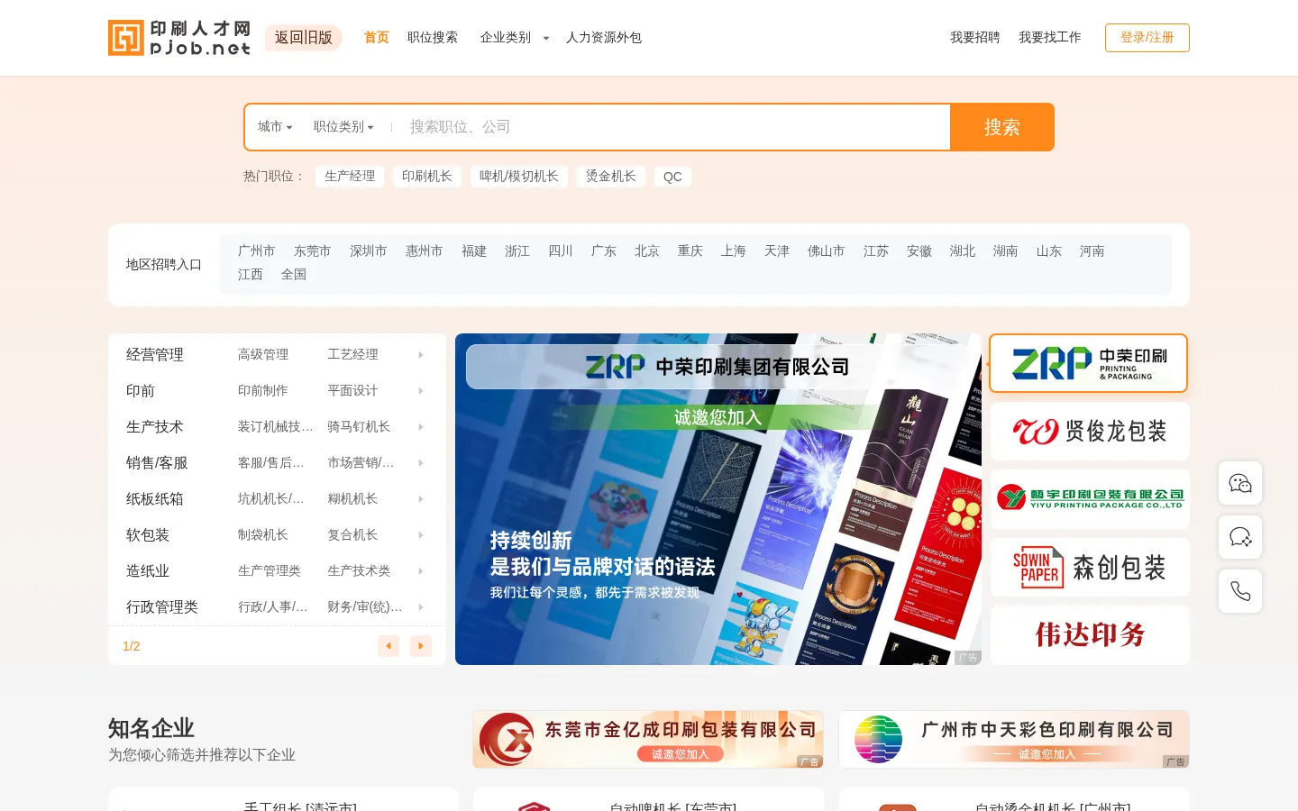Image resolution: width=1298 pixels, height=811 pixels.
Task: Click 平面设计 job subcategory
Action: 353,391
